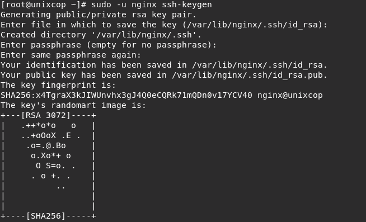The image size is (366, 222).
Task: Click the 'Enter same passphrase again' prompt
Action: pos(71,55)
